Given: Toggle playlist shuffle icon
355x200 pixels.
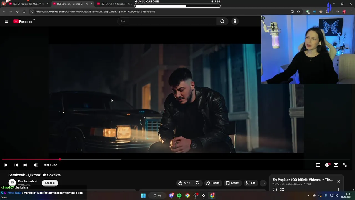Looking at the screenshot, I should tap(282, 189).
